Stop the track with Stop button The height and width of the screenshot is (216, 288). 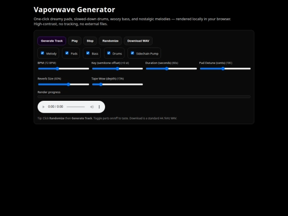pyautogui.click(x=90, y=41)
